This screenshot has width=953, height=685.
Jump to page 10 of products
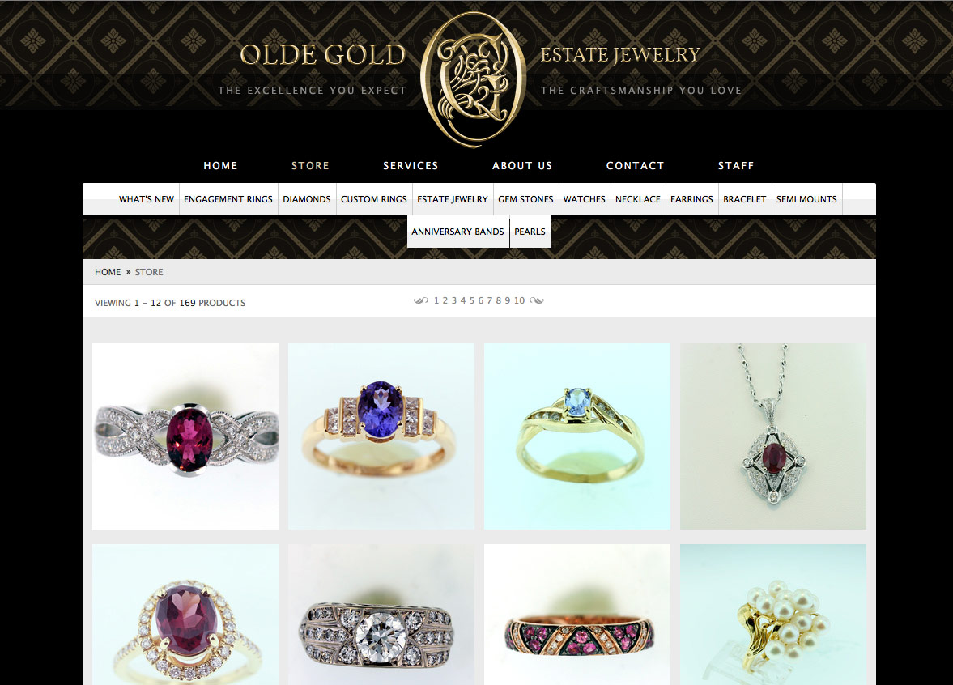(x=519, y=300)
